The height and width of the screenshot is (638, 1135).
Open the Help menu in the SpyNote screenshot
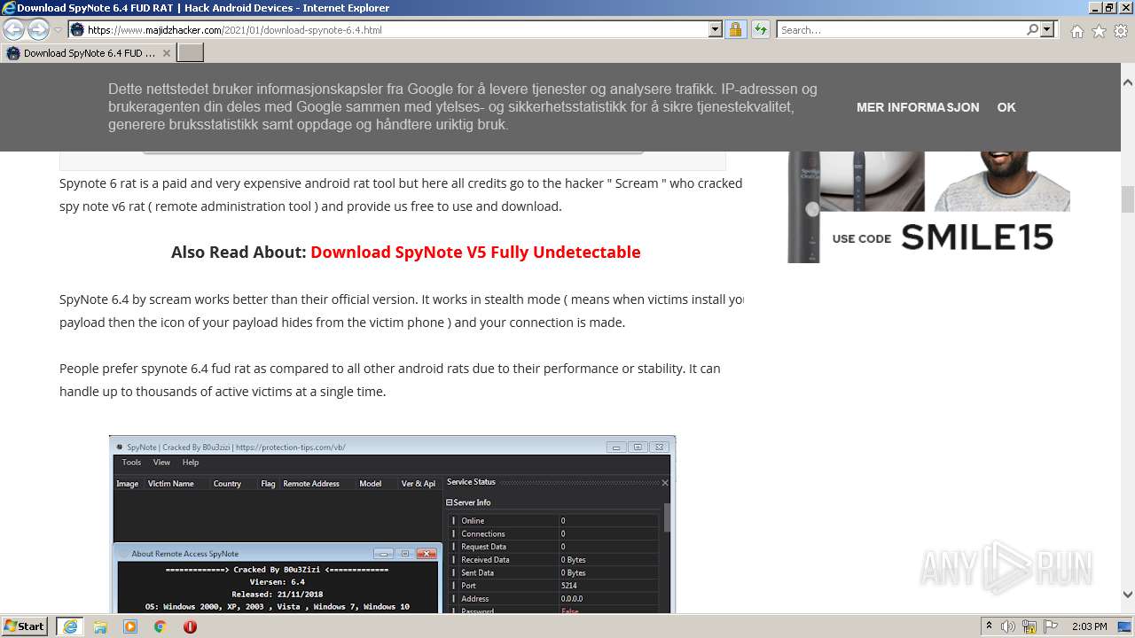(191, 463)
